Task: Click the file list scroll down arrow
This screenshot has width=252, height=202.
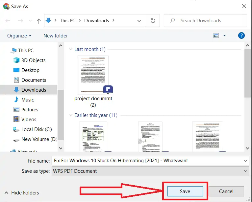Action: [247, 148]
